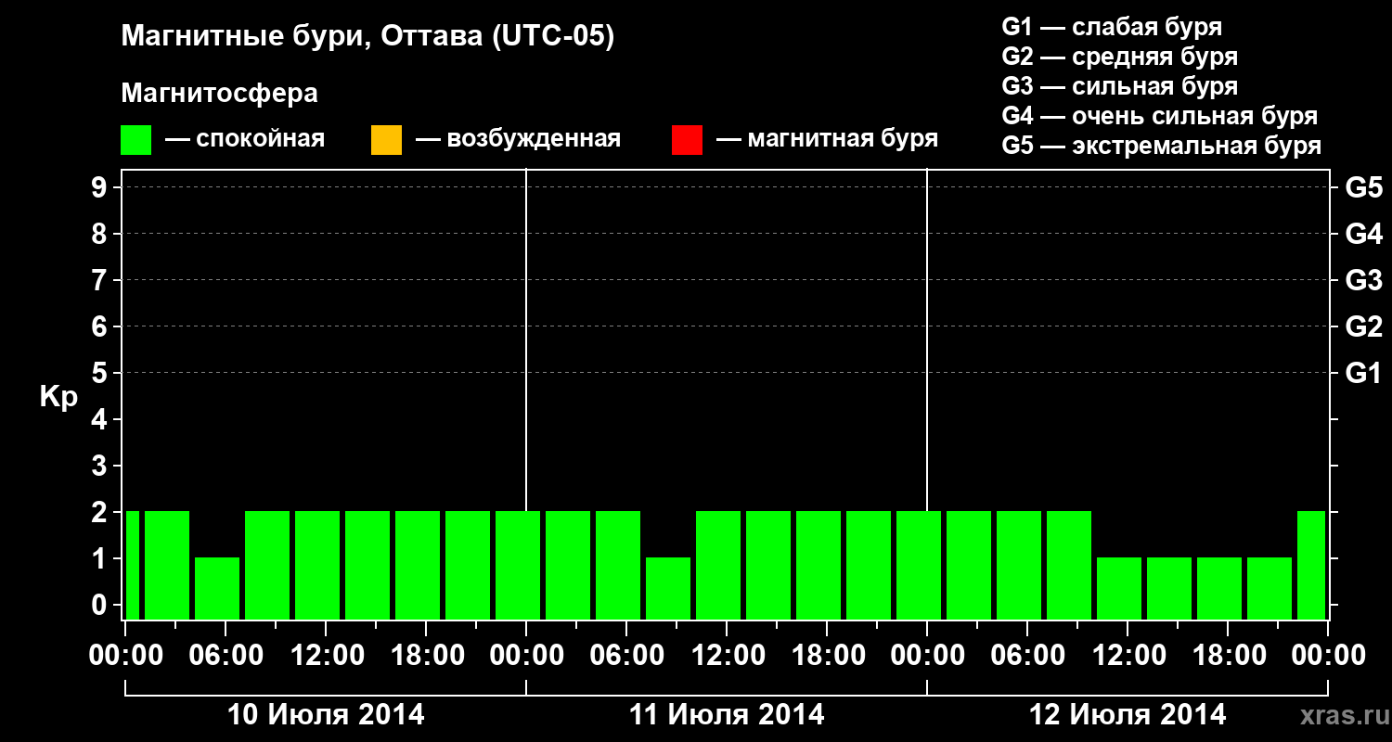
Task: Click the last Kp 2 bar on 12 Июля
Action: tap(1311, 565)
